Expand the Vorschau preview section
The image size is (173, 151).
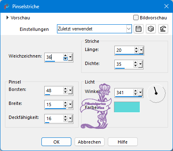[x=7, y=18]
